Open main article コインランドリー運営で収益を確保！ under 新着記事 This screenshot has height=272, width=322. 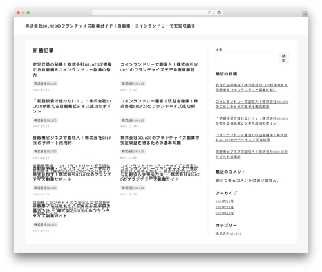pos(159,104)
